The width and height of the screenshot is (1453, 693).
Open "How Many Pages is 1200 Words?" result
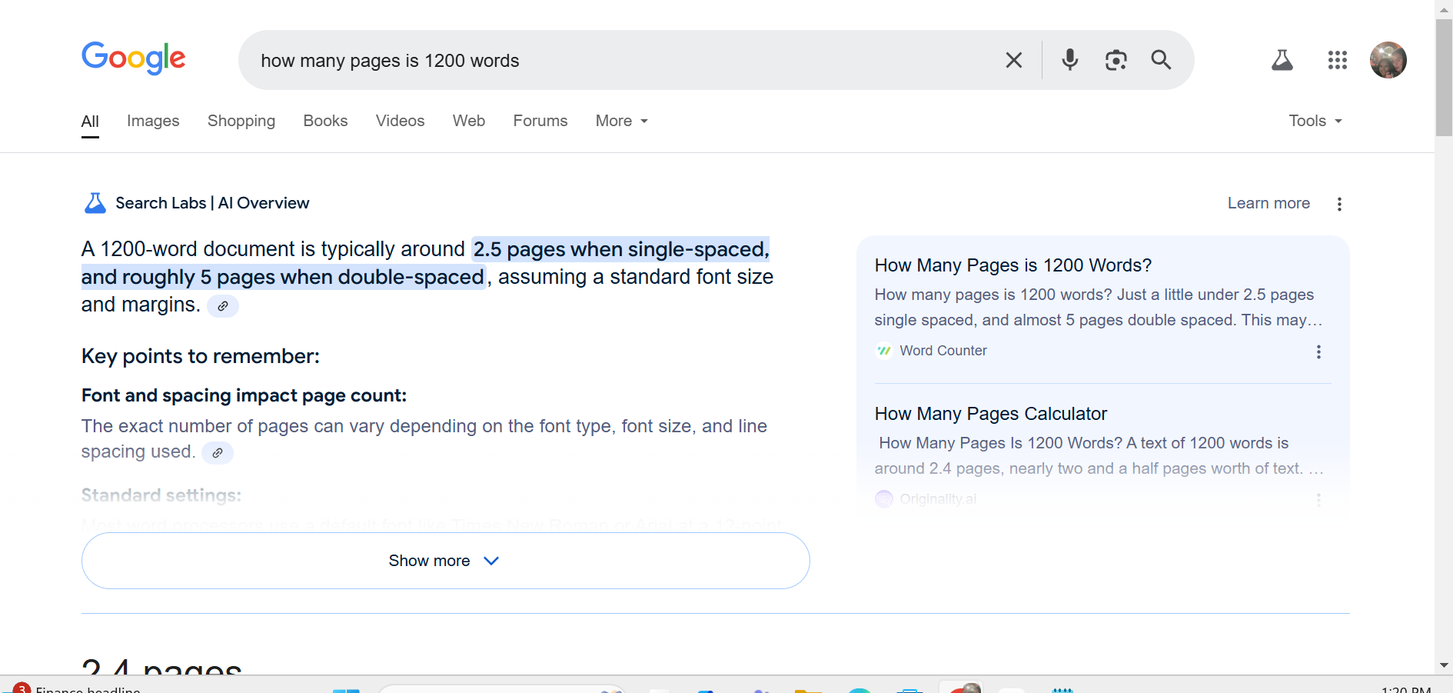tap(1013, 265)
